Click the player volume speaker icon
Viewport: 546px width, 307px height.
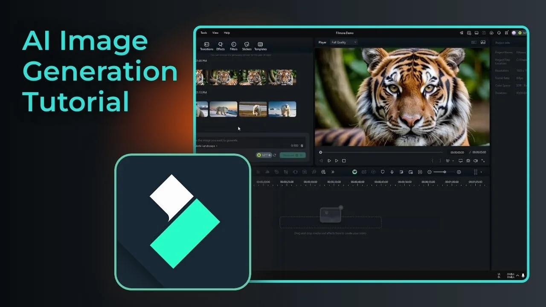[476, 161]
